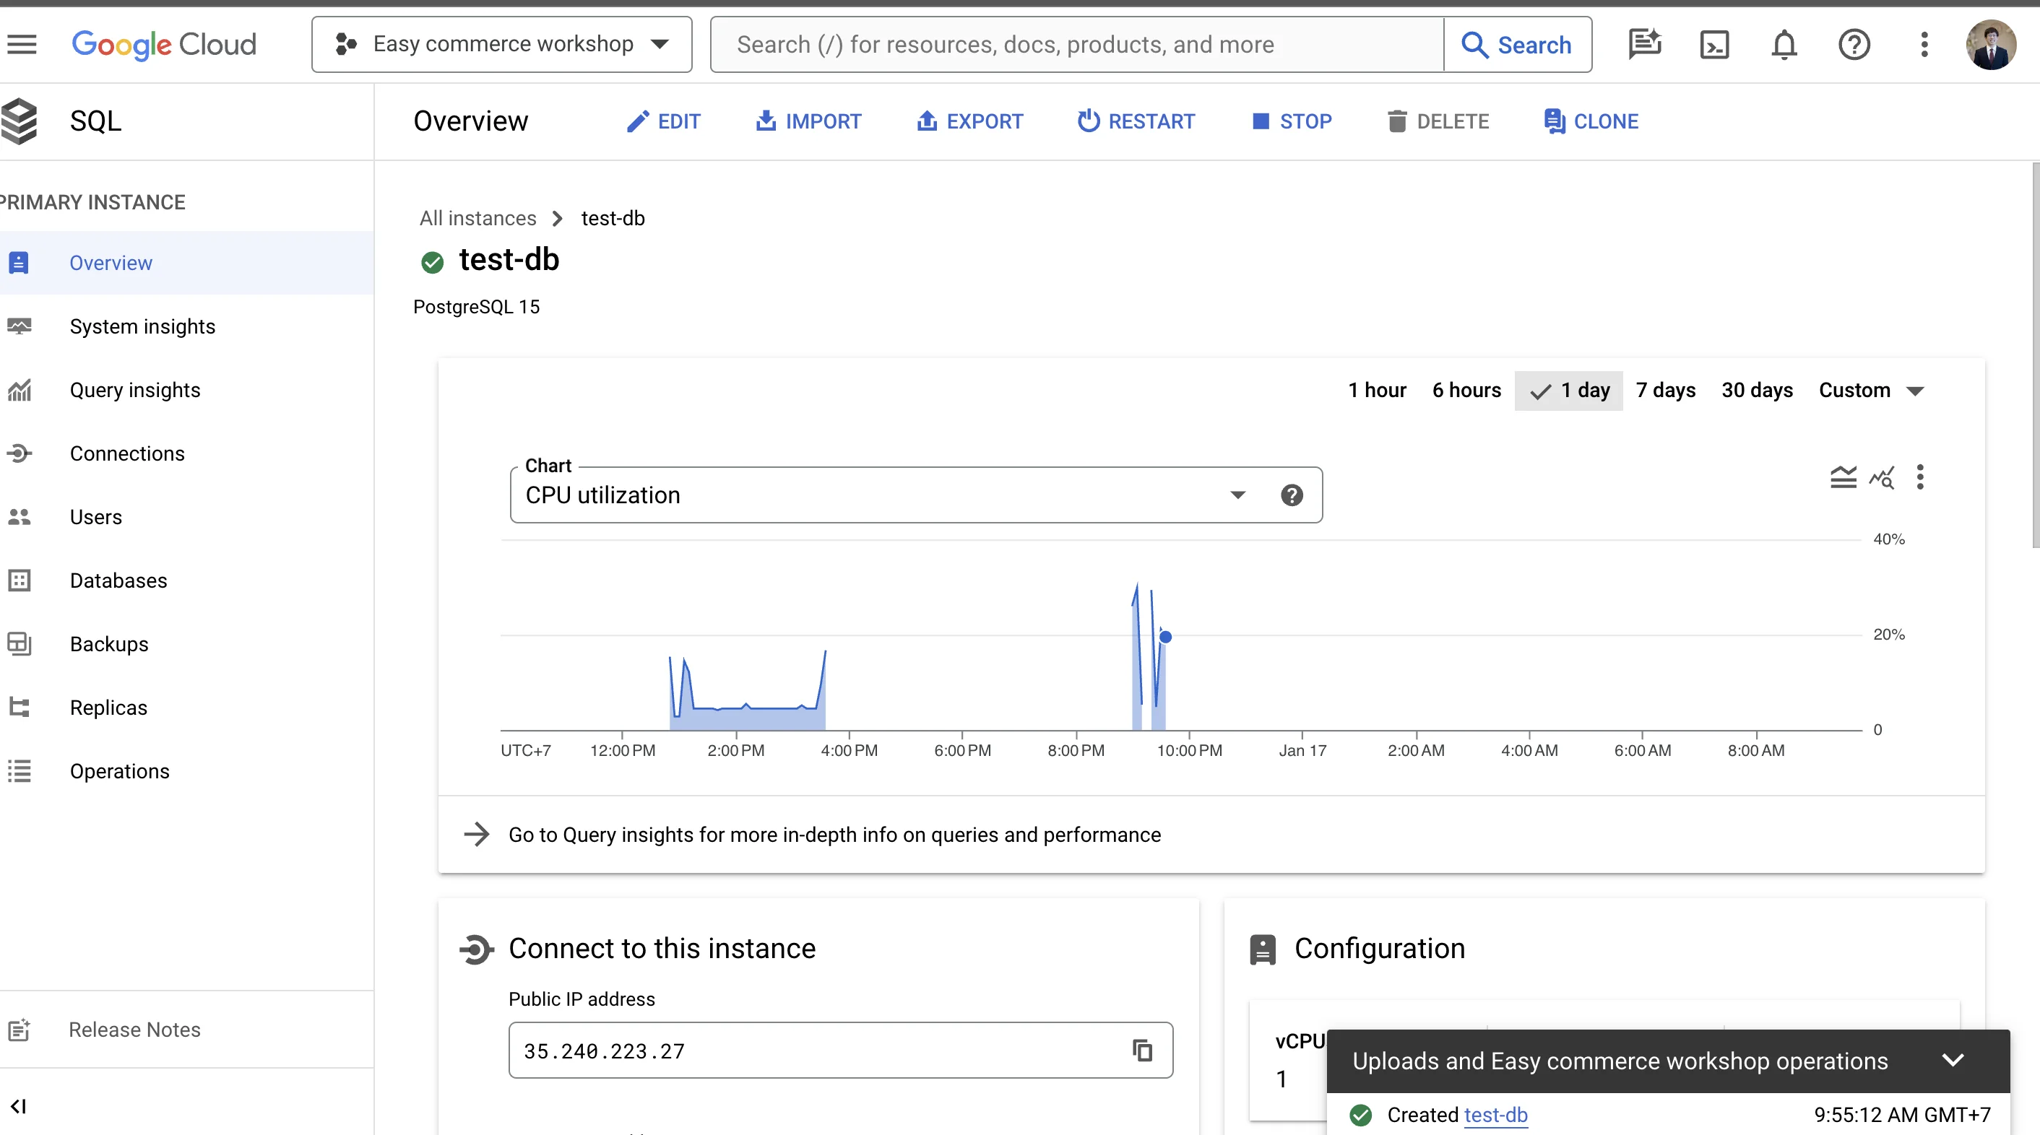Click the DELETE button

point(1438,121)
